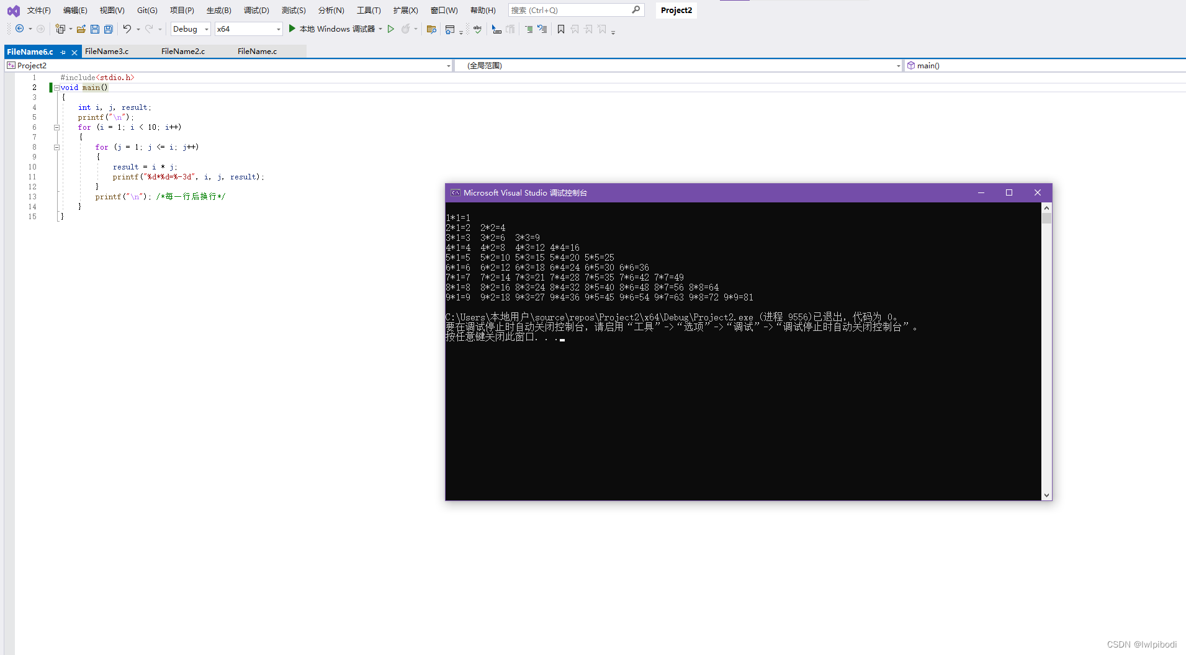Start debugging with green play icon
Viewport: 1186px width, 655px height.
292,29
